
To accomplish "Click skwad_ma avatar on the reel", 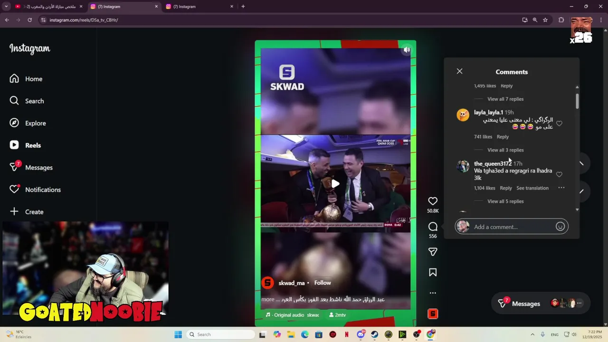I will pyautogui.click(x=268, y=283).
